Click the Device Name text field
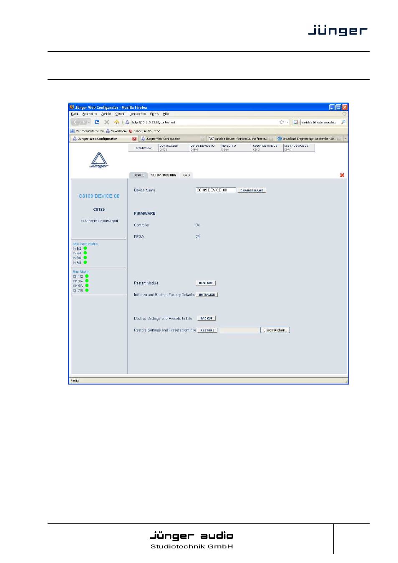The width and height of the screenshot is (398, 563). (x=215, y=190)
